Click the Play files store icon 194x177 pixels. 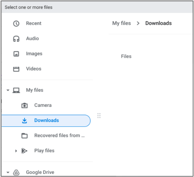(24, 151)
